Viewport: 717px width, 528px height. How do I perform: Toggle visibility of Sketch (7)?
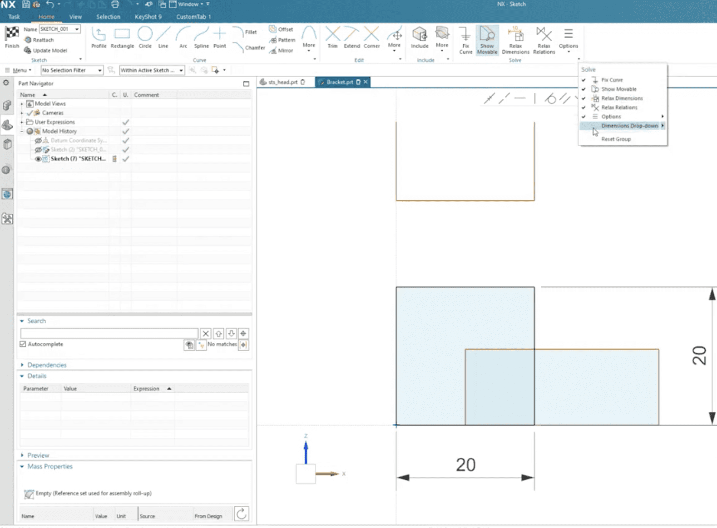38,159
